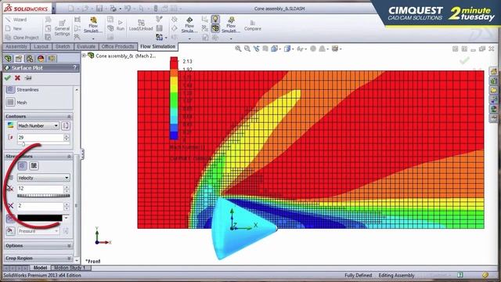The image size is (501, 282).
Task: Select the first streamline mode button
Action: pos(22,165)
